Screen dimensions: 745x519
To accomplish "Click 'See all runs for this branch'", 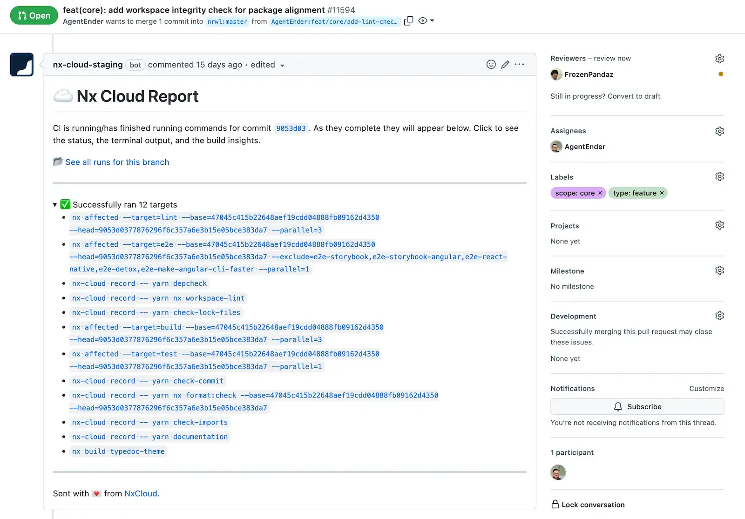I will click(117, 162).
